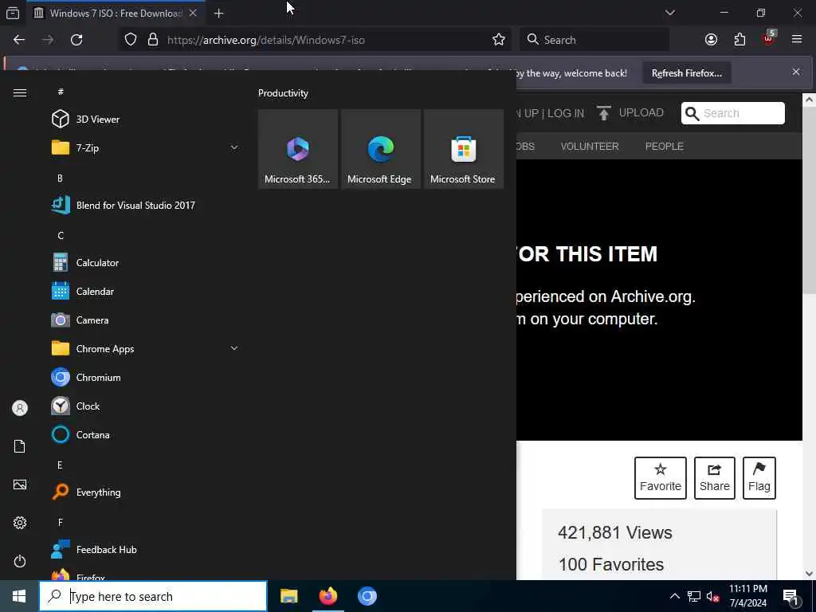Click the UPLOAD link on Archive.org

[x=630, y=113]
